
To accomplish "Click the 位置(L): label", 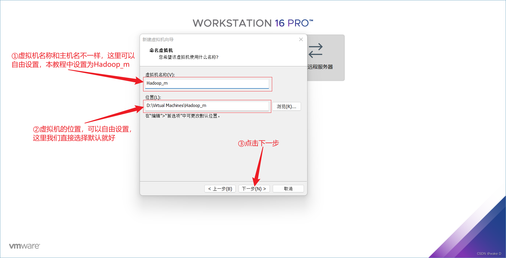I will pos(153,97).
